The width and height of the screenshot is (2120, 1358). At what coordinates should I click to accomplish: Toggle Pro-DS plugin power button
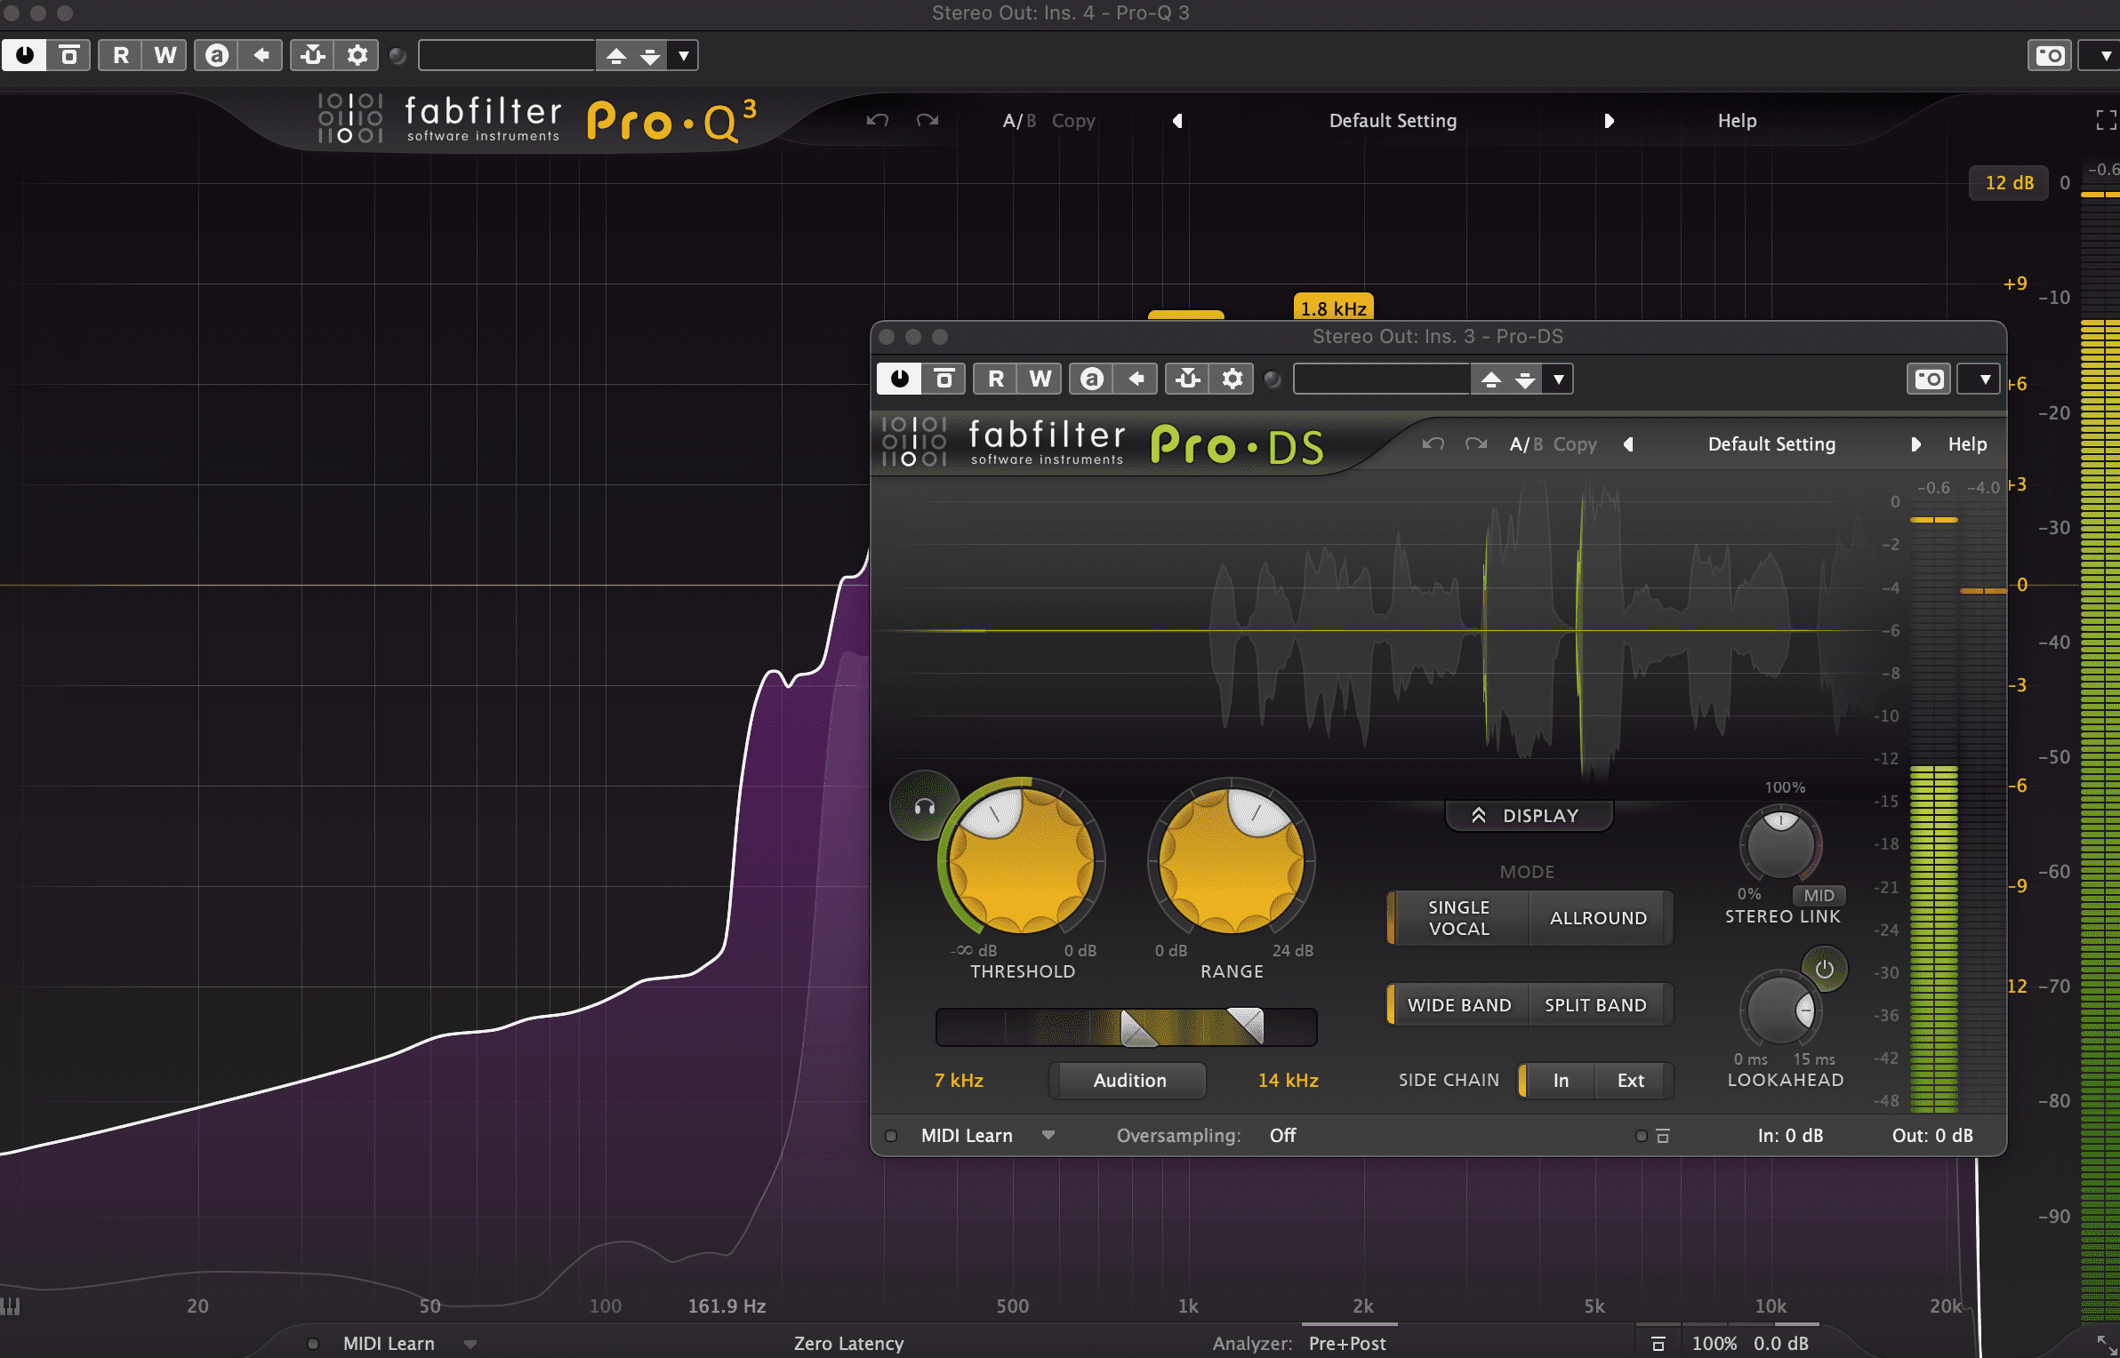900,379
